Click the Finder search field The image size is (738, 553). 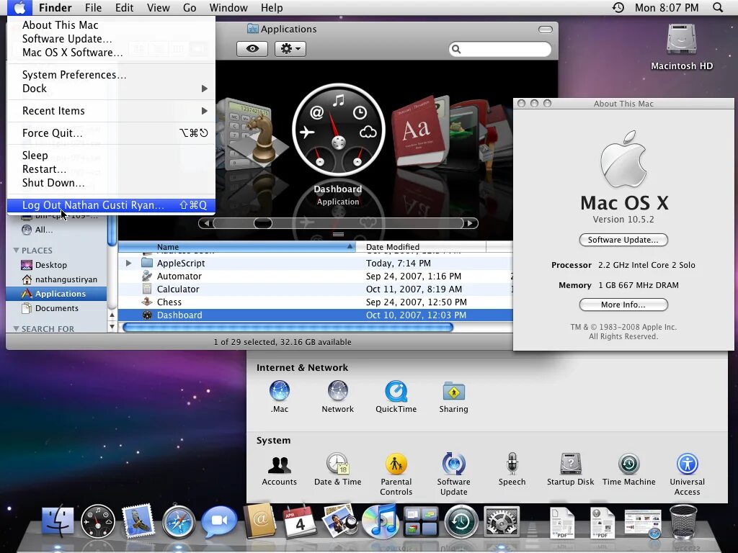pyautogui.click(x=500, y=49)
